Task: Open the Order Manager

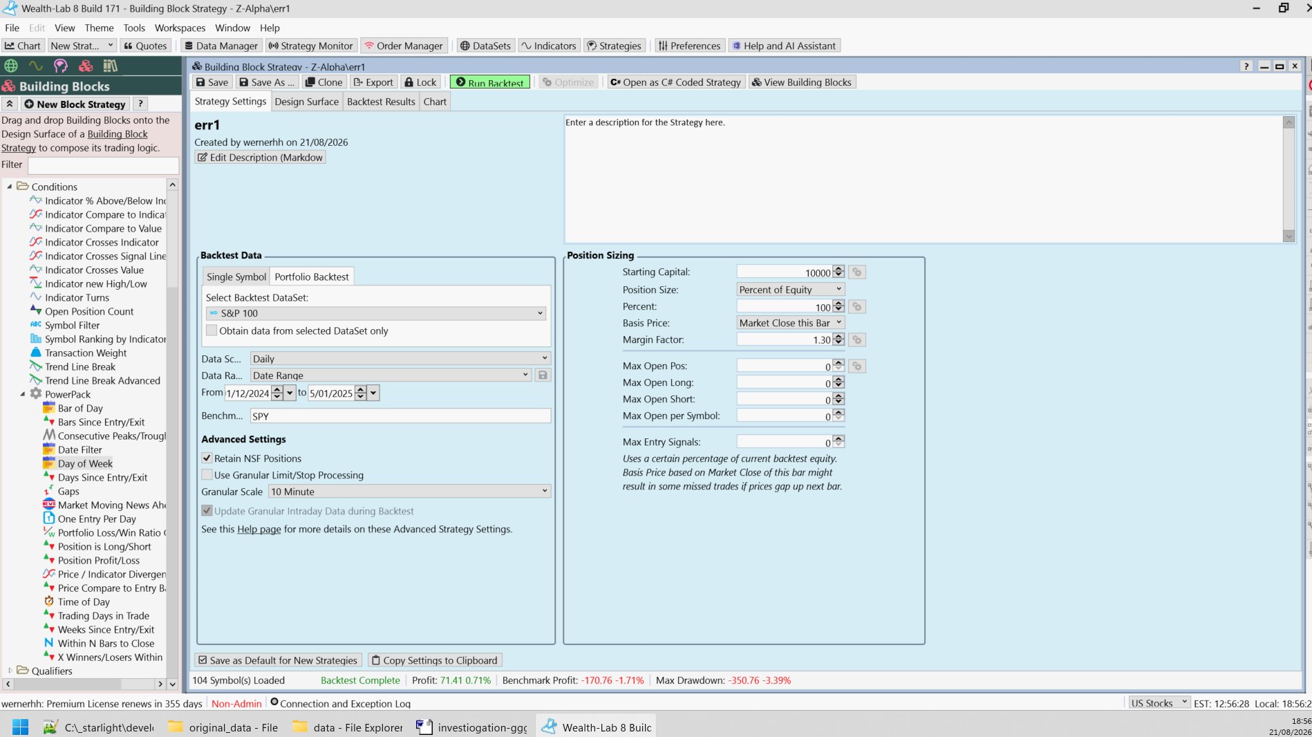Action: 404,46
